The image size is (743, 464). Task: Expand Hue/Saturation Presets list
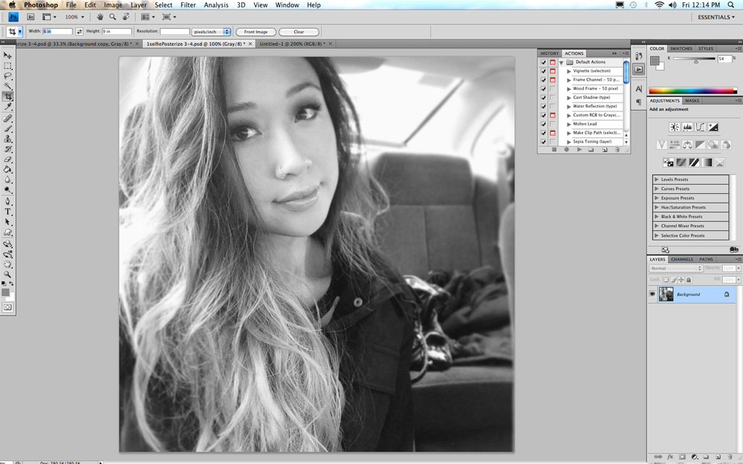(656, 207)
